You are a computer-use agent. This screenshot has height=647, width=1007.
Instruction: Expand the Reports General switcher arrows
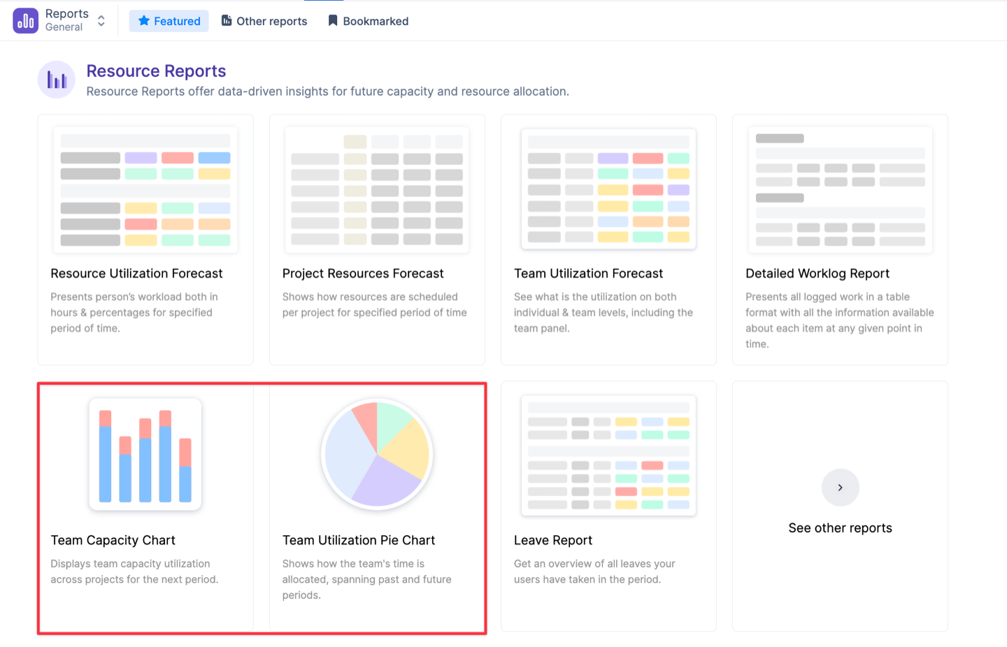(x=101, y=21)
